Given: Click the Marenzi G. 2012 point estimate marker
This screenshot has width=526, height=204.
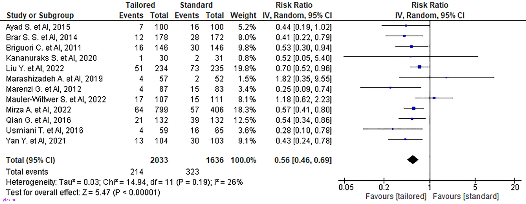Looking at the screenshot, I should pyautogui.click(x=390, y=88).
